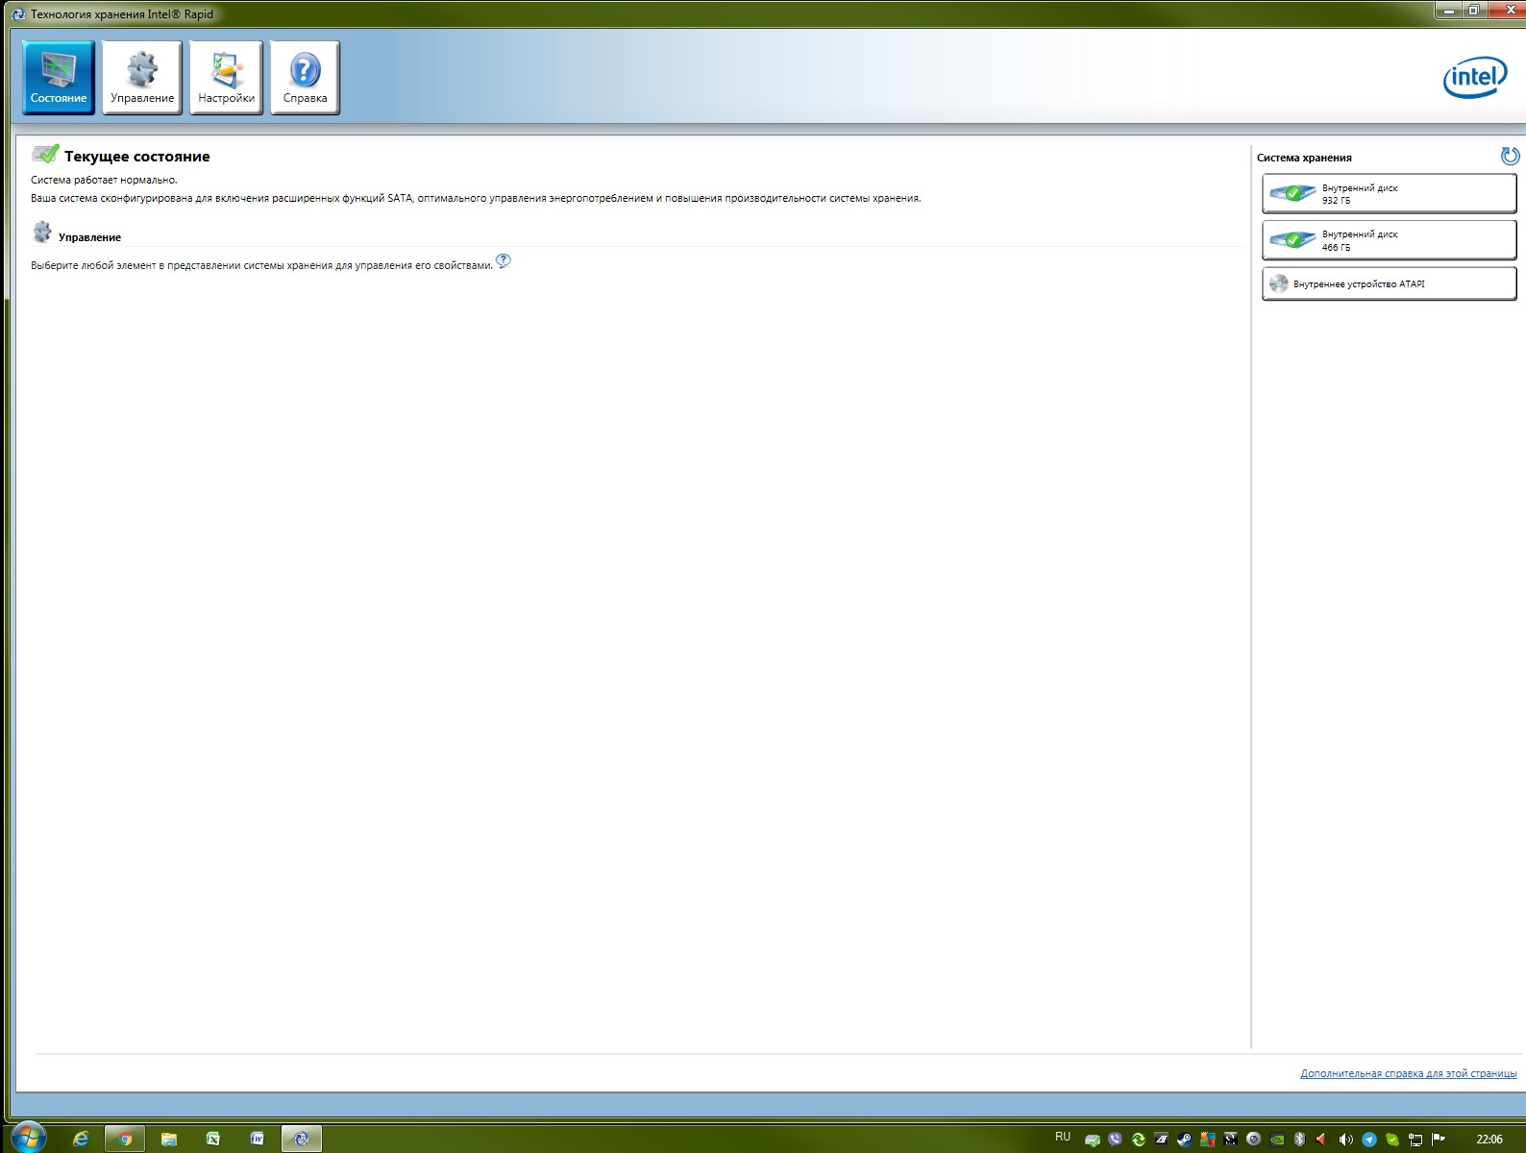
Task: Click the red speaker tray icon
Action: tap(1321, 1140)
